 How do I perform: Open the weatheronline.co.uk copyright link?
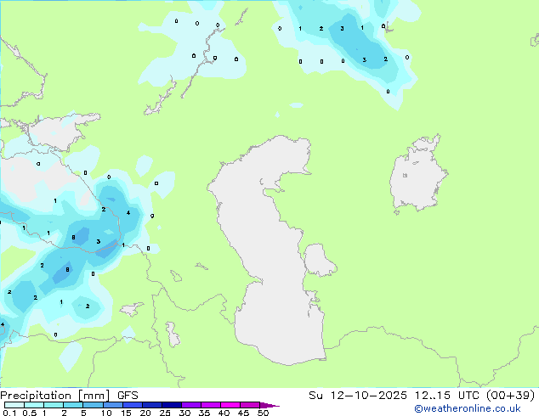pos(467,408)
